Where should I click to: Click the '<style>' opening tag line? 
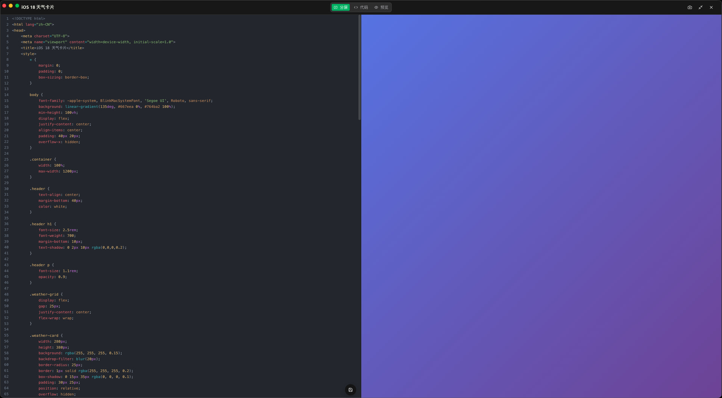click(29, 54)
